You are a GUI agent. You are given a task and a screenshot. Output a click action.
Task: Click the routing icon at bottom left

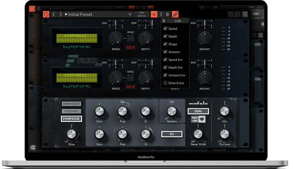pos(33,148)
